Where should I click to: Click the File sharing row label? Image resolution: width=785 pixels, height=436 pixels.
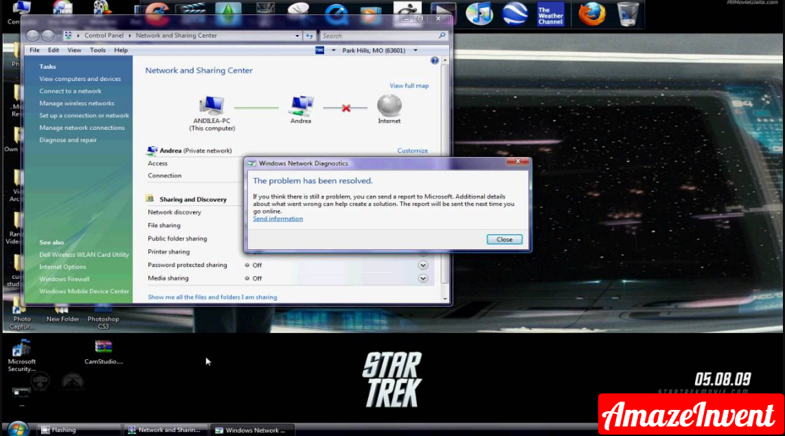pos(163,226)
